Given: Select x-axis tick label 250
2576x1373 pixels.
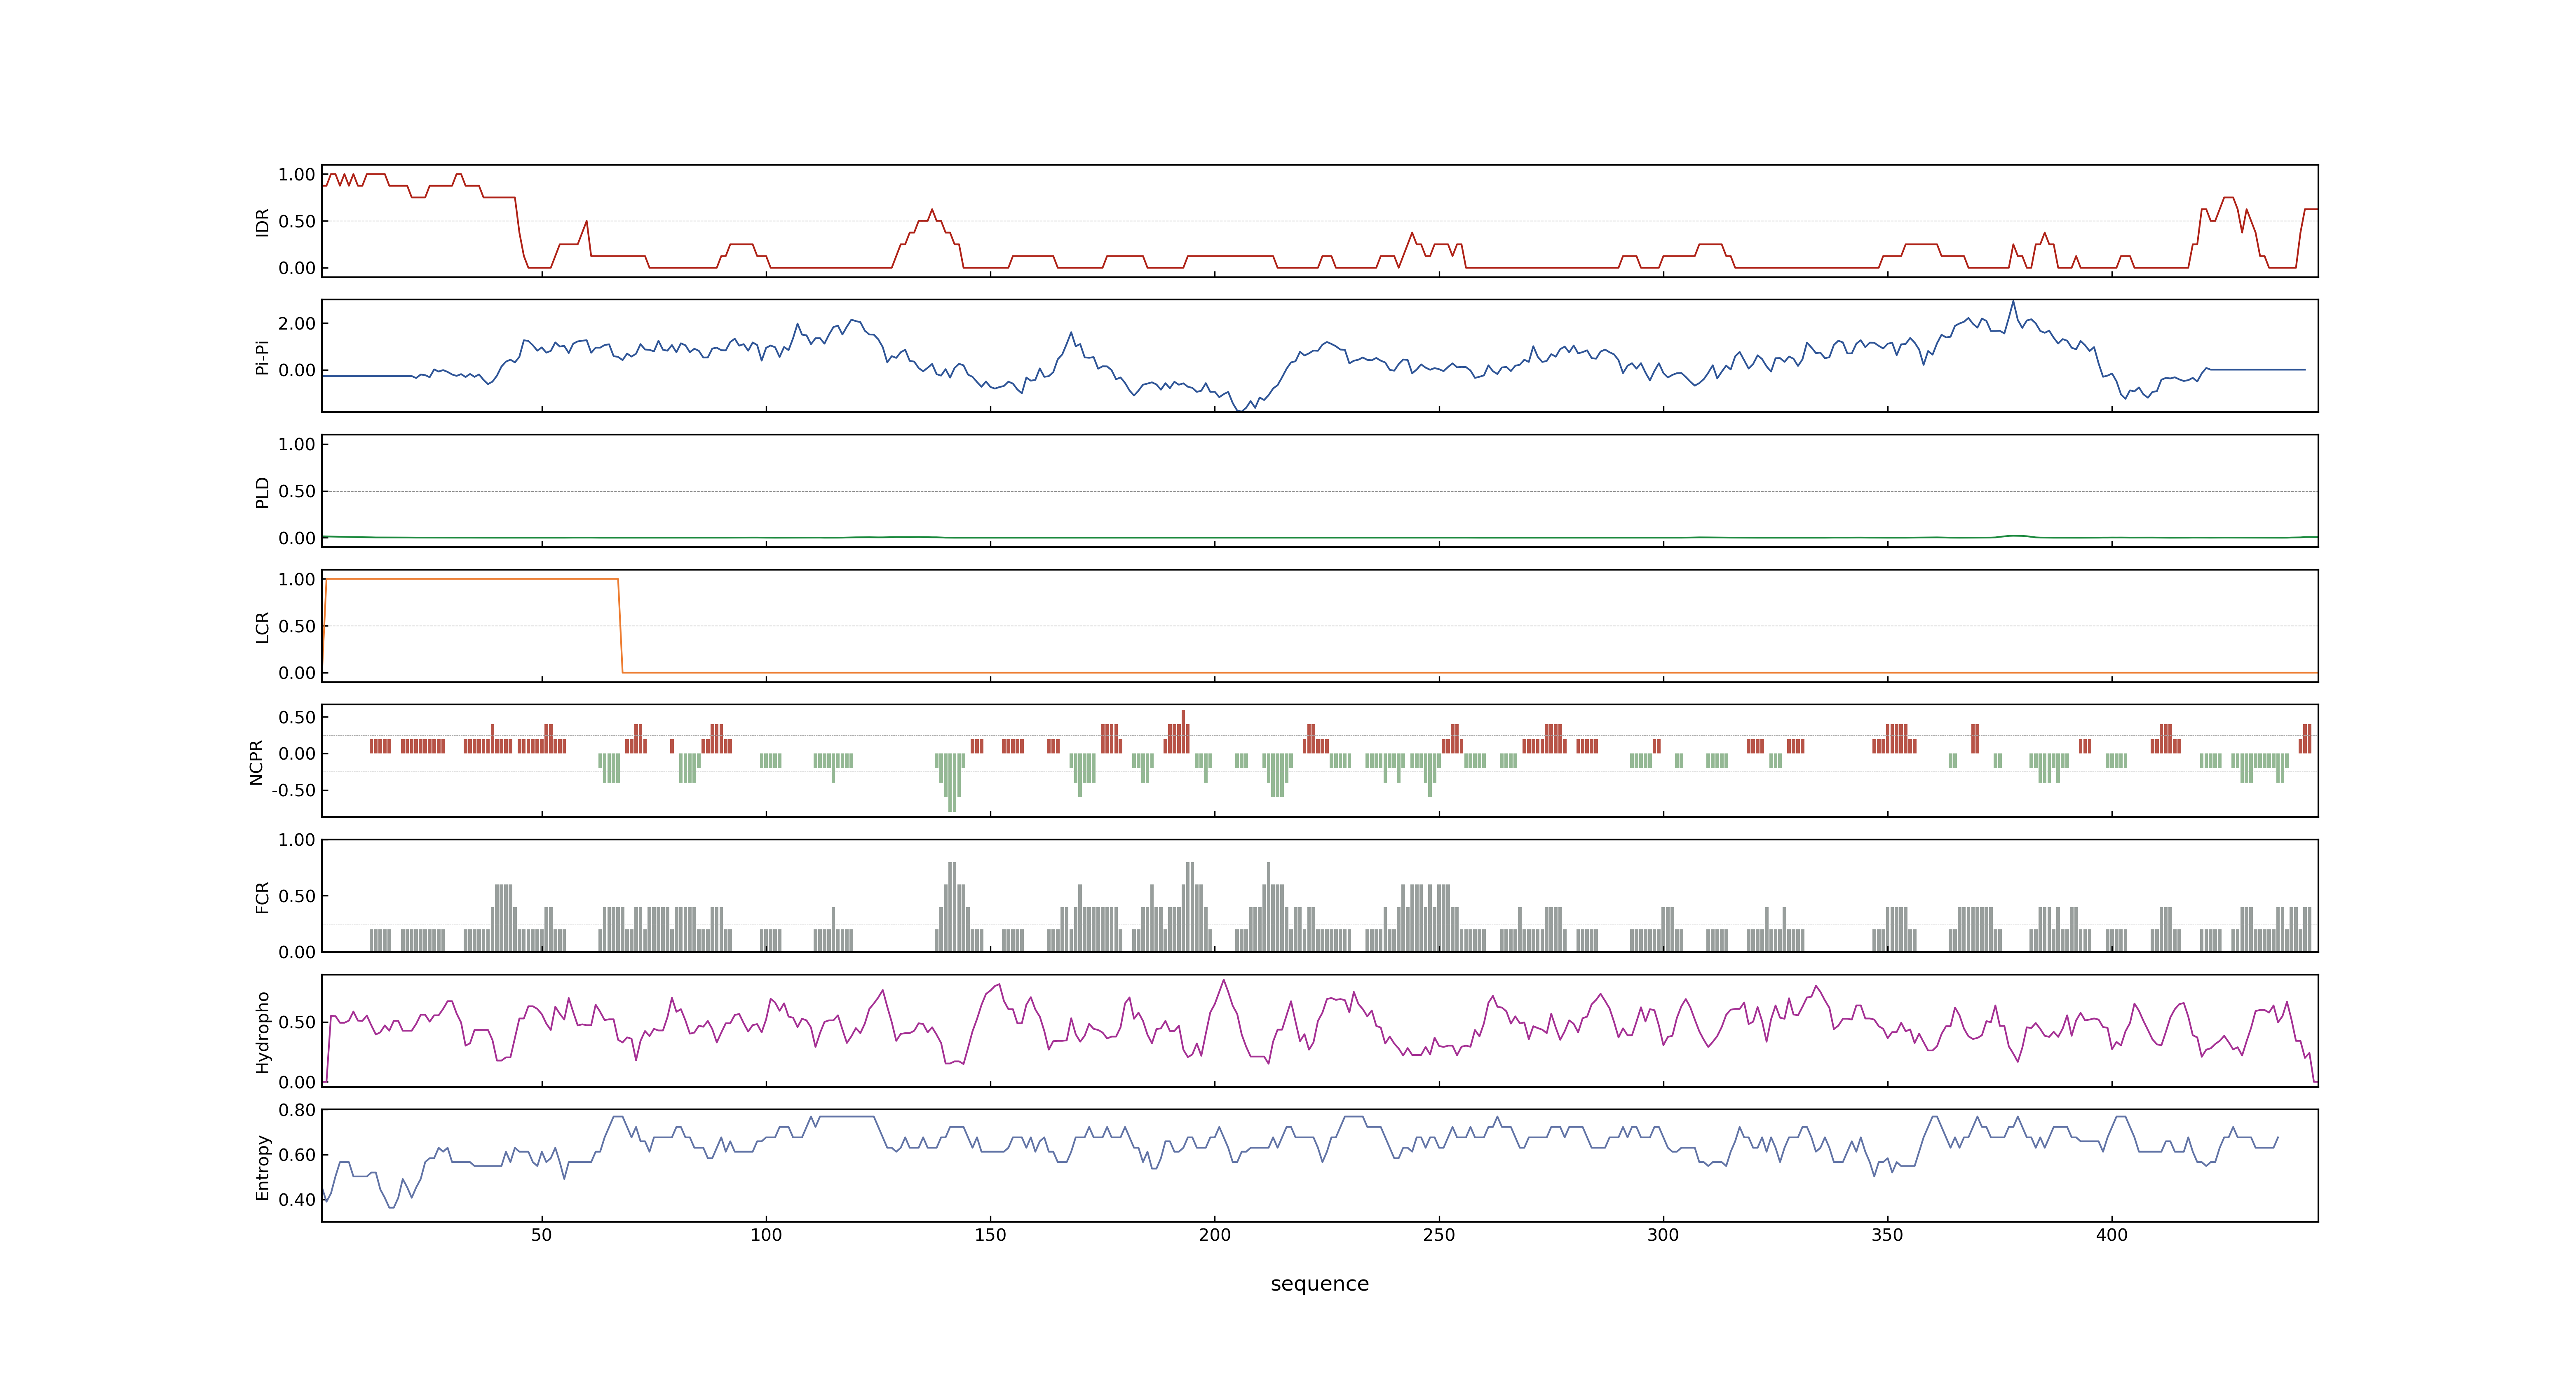Looking at the screenshot, I should 1439,1235.
